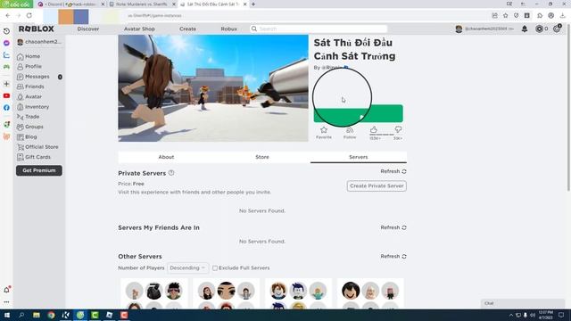The image size is (571, 321).
Task: Click the Get Premium button
Action: (x=39, y=170)
